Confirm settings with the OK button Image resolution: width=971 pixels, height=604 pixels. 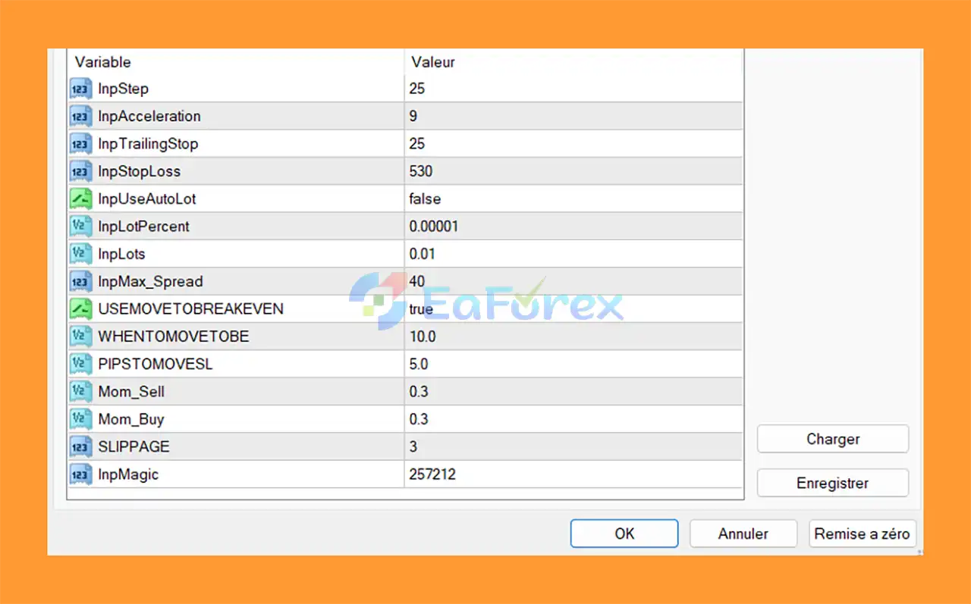point(624,534)
